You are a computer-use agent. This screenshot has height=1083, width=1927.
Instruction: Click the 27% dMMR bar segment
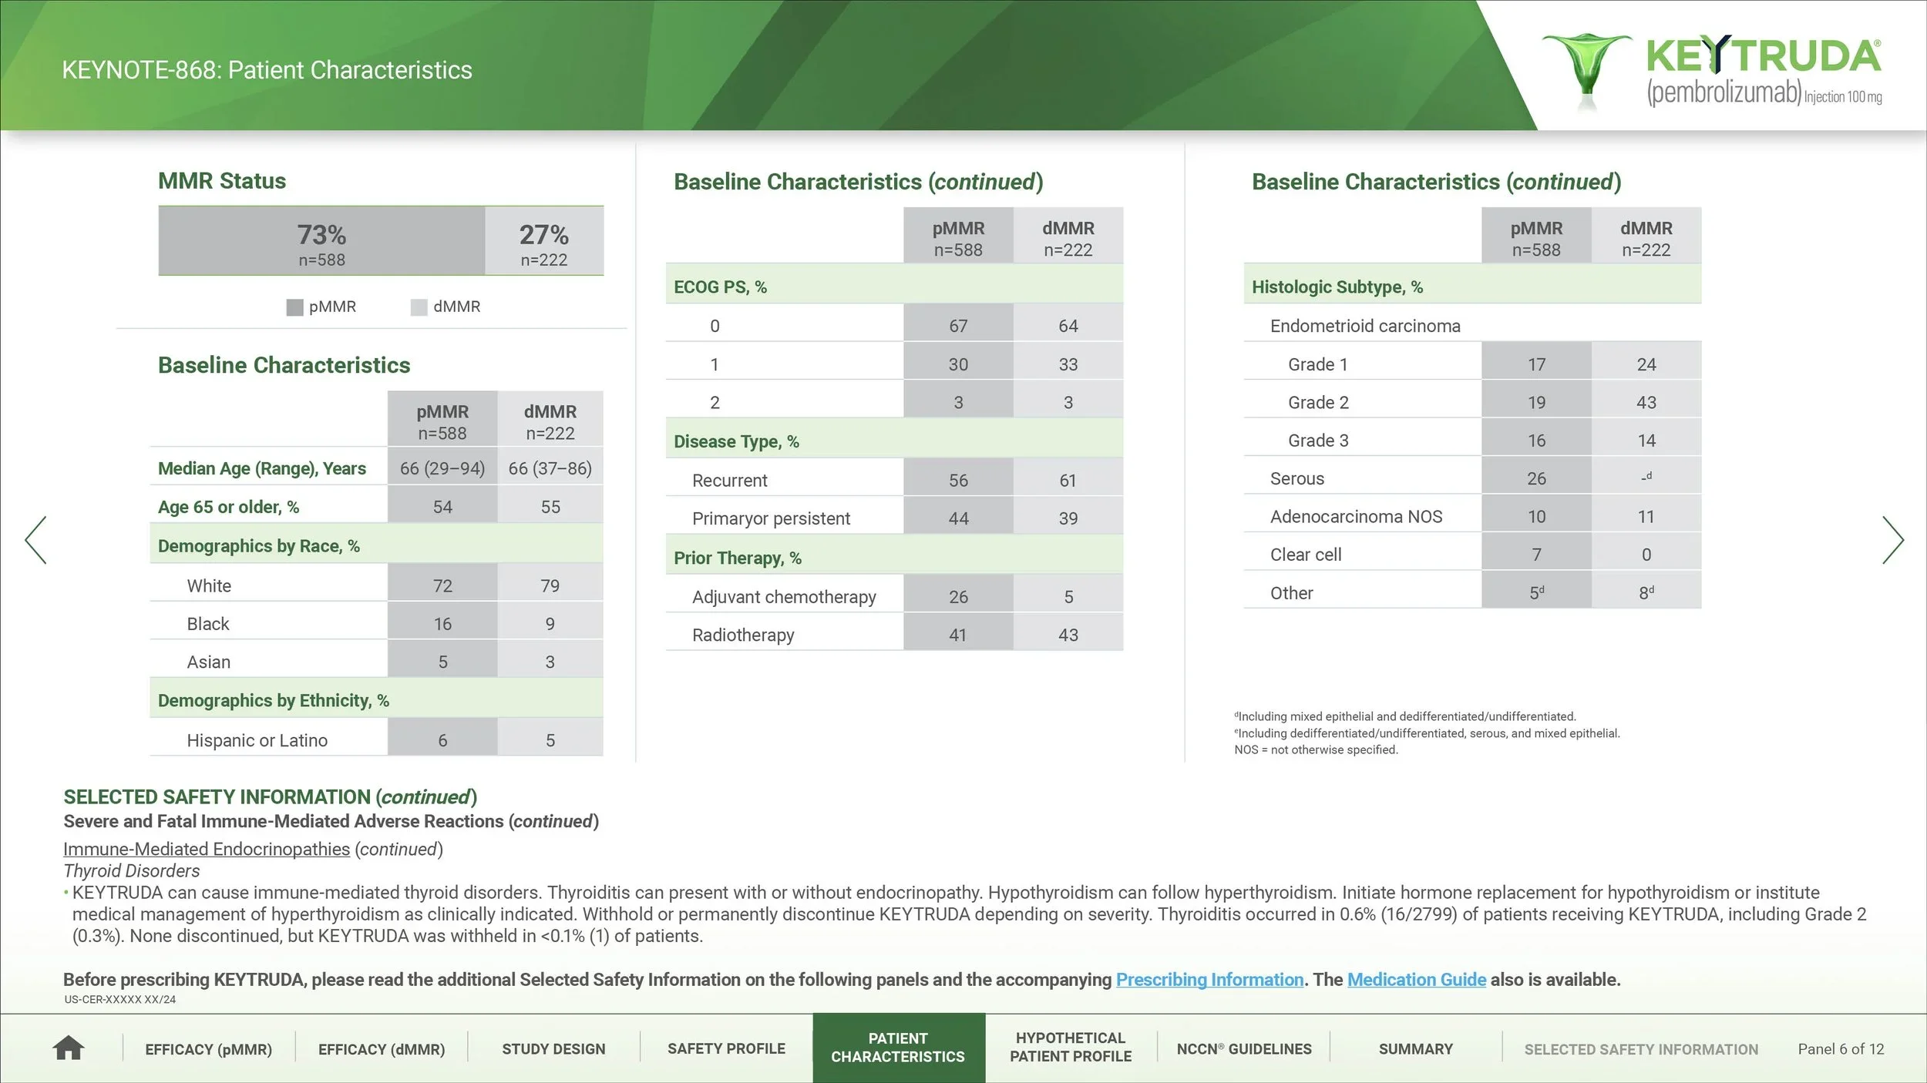(543, 242)
